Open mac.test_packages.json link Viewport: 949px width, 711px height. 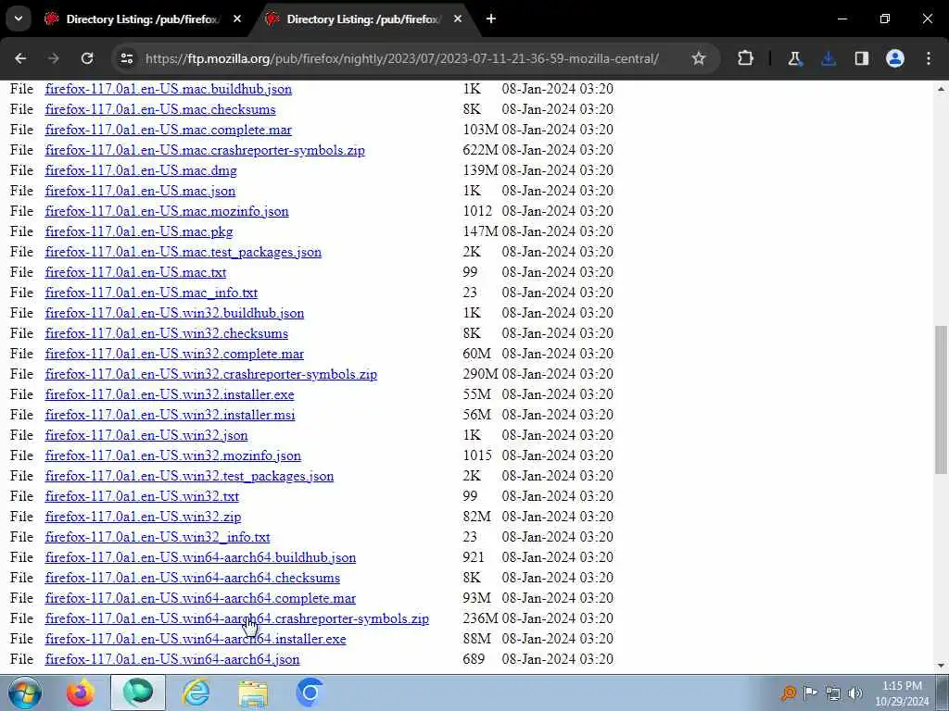pyautogui.click(x=183, y=252)
